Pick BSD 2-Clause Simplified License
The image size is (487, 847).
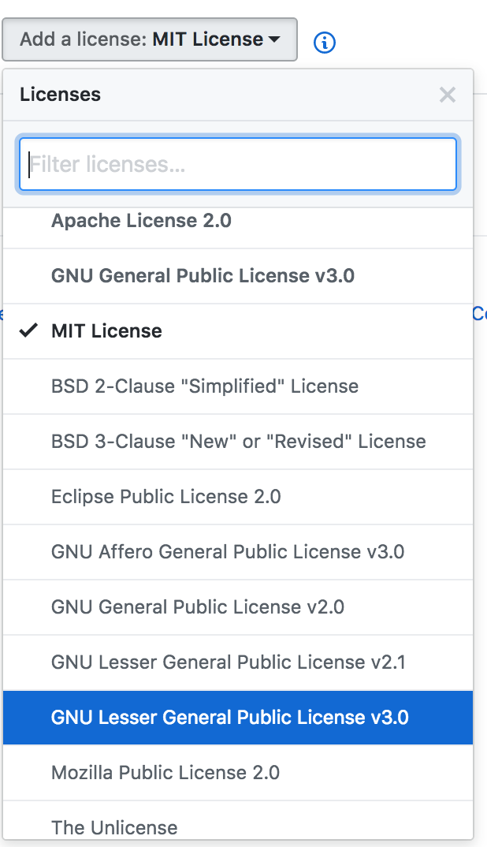point(205,386)
